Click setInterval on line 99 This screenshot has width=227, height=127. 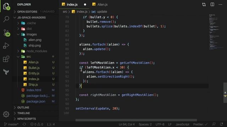[x=85, y=109]
